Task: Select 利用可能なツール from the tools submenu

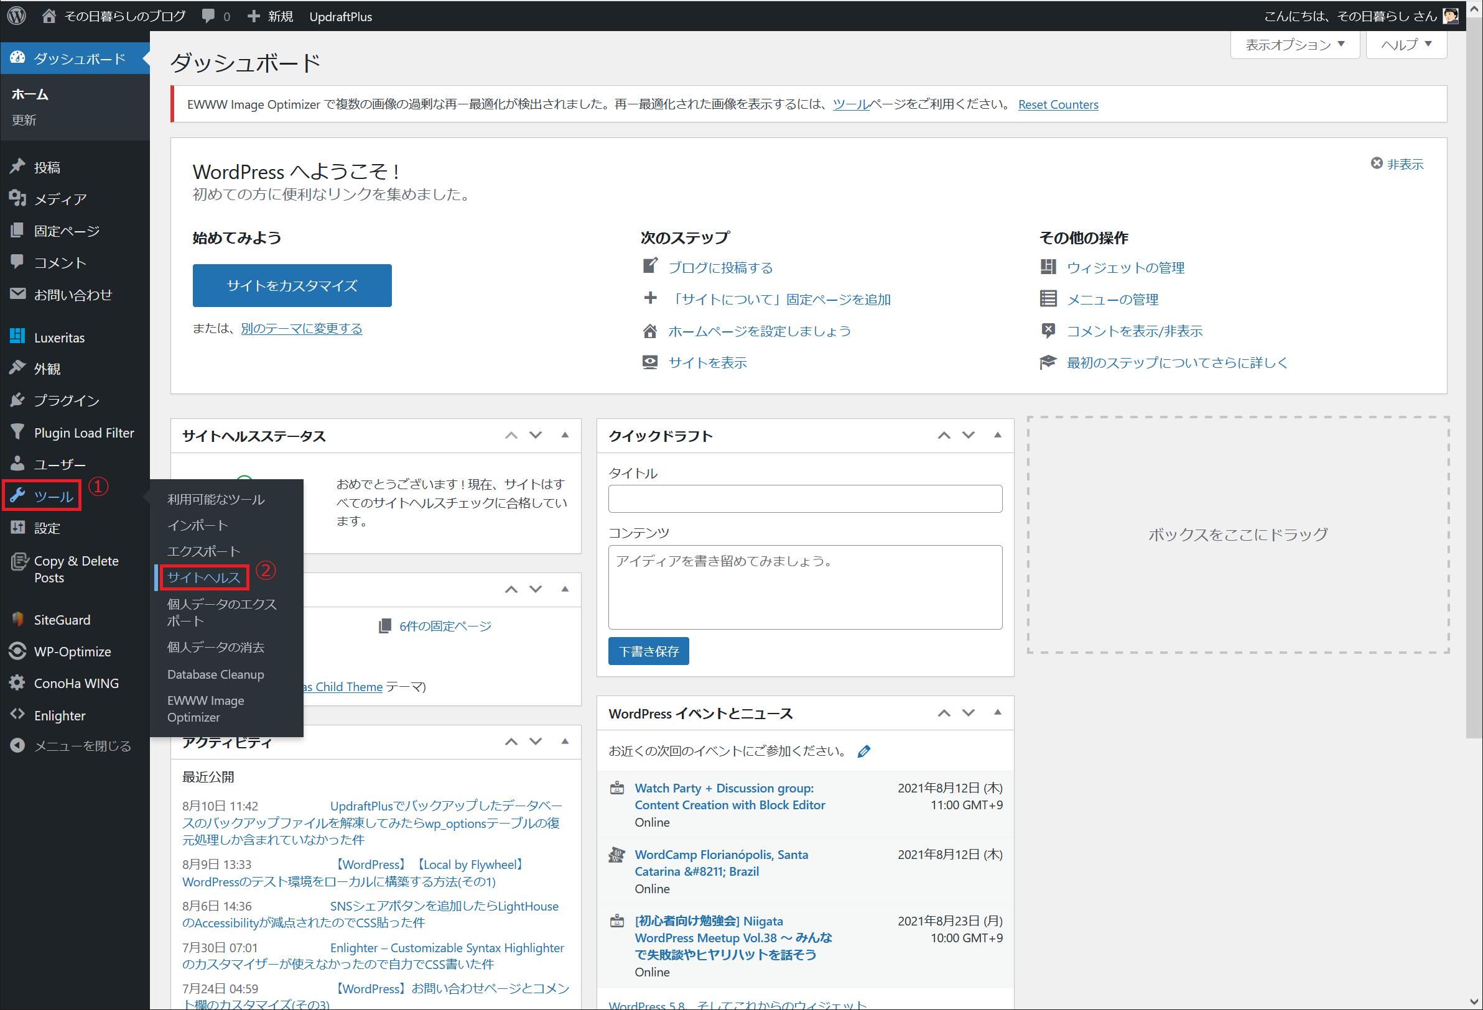Action: 216,499
